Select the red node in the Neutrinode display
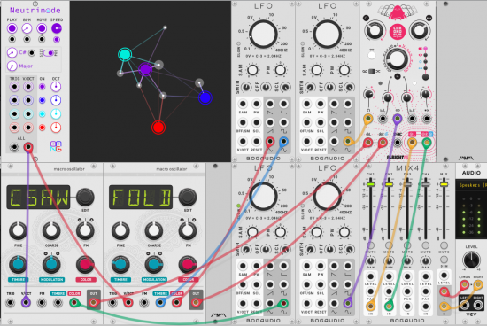Viewport: 487px width, 326px height. (x=158, y=128)
